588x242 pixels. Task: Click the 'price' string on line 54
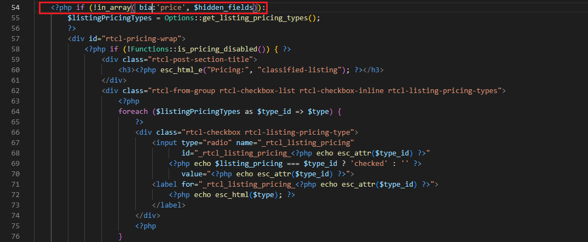pyautogui.click(x=172, y=8)
